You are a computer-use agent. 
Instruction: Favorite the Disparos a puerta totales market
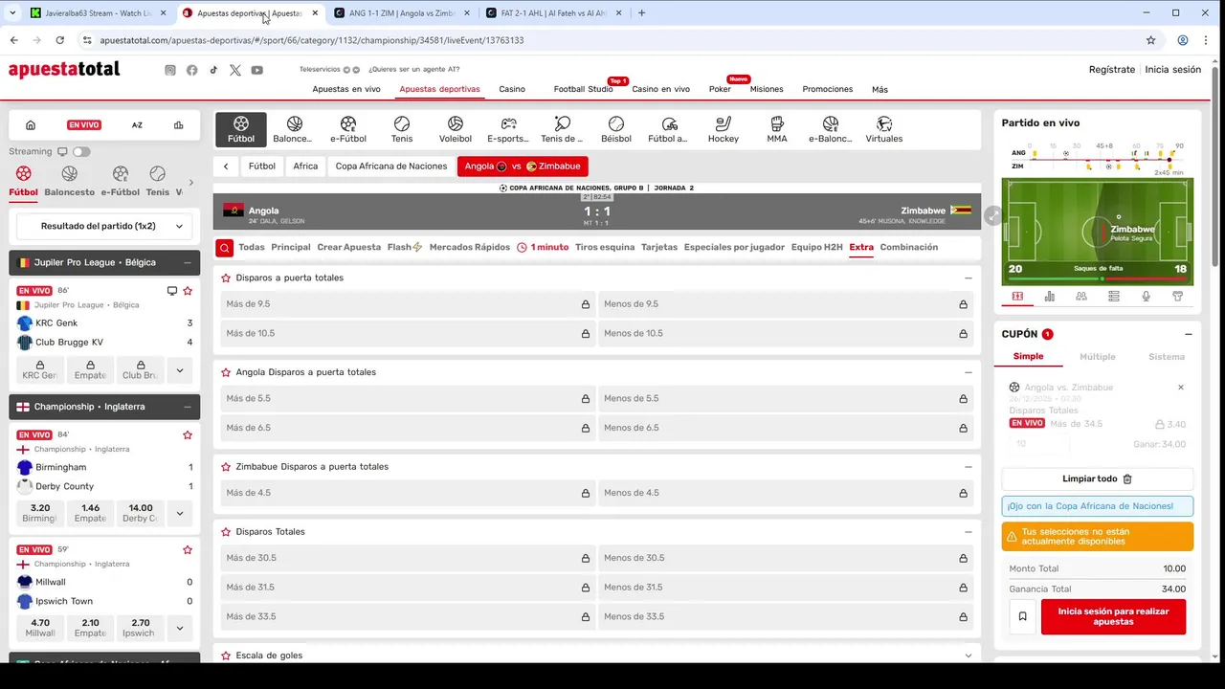(226, 278)
